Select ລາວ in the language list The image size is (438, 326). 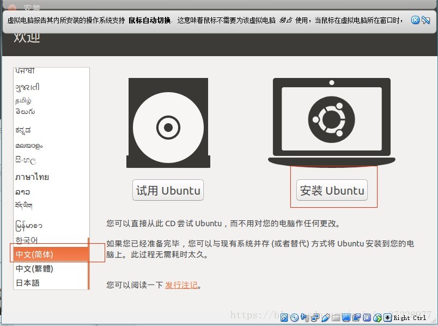pyautogui.click(x=51, y=192)
